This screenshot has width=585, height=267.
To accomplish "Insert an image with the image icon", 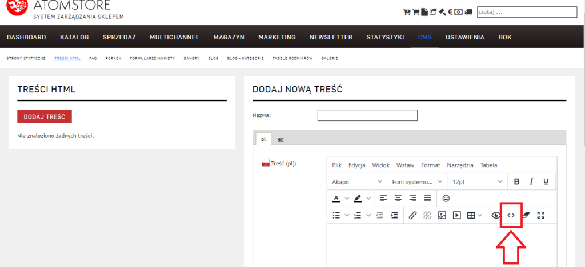I will [442, 215].
